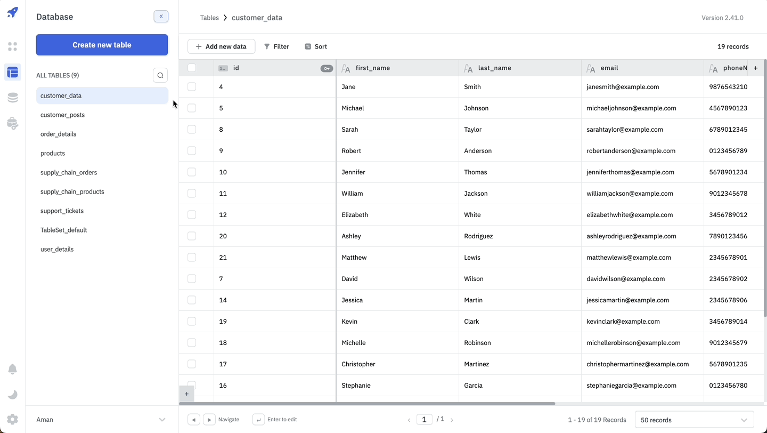Open the database storage icon in sidebar
Image resolution: width=767 pixels, height=433 pixels.
point(13,98)
